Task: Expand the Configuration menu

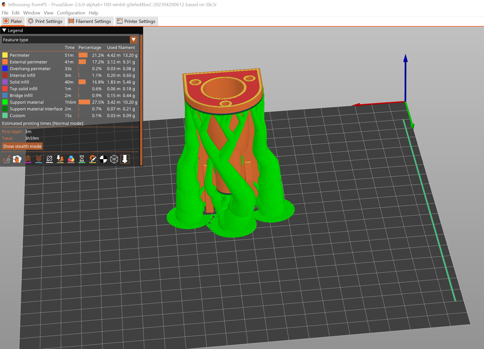Action: 71,13
